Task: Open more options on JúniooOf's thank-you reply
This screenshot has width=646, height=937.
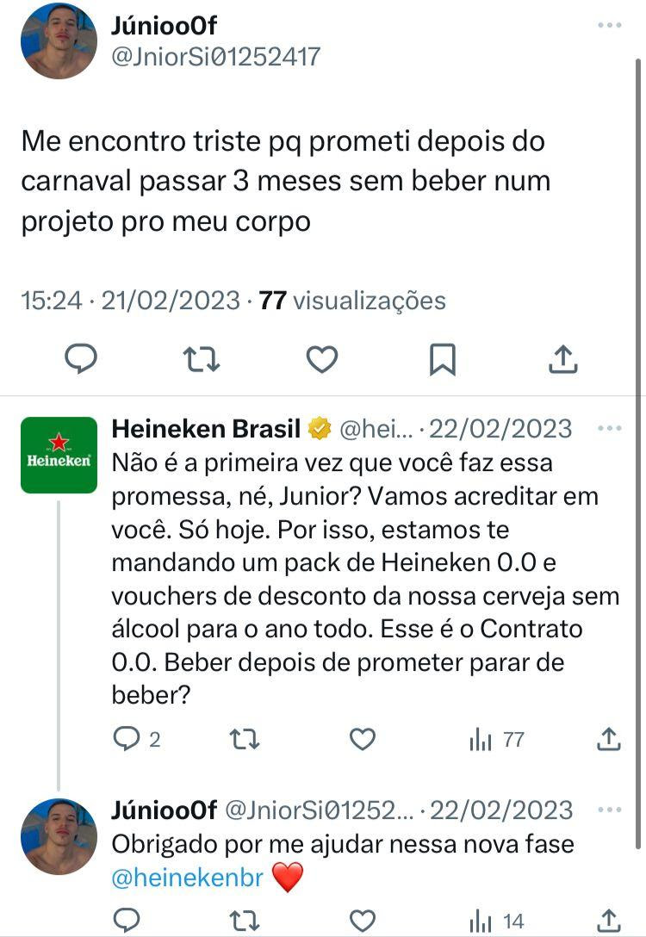Action: click(609, 810)
